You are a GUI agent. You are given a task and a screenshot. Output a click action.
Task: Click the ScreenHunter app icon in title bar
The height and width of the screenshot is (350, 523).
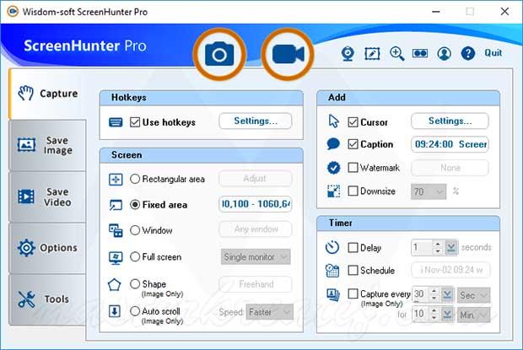pyautogui.click(x=13, y=12)
